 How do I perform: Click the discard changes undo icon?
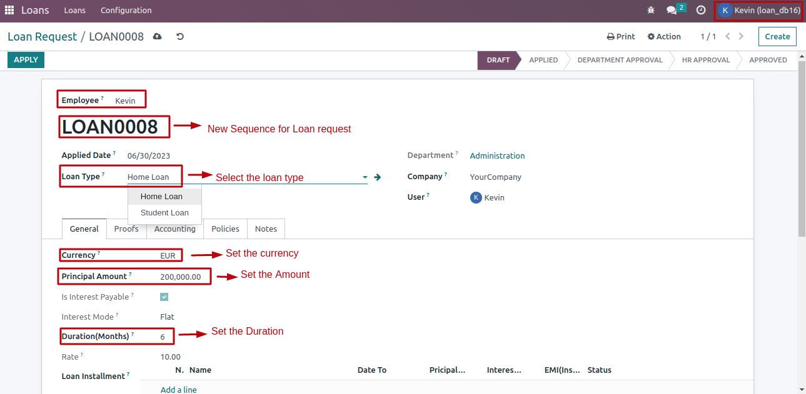[x=180, y=36]
